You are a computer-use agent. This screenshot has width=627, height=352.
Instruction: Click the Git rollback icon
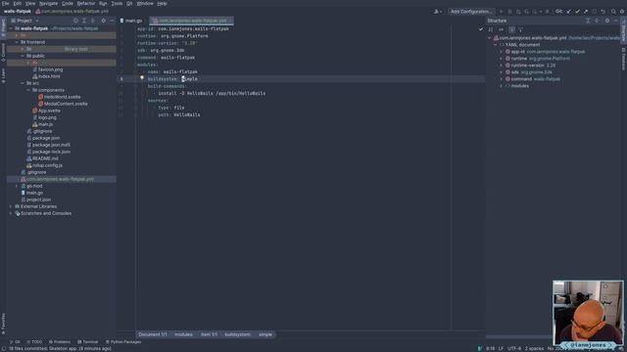pos(603,12)
